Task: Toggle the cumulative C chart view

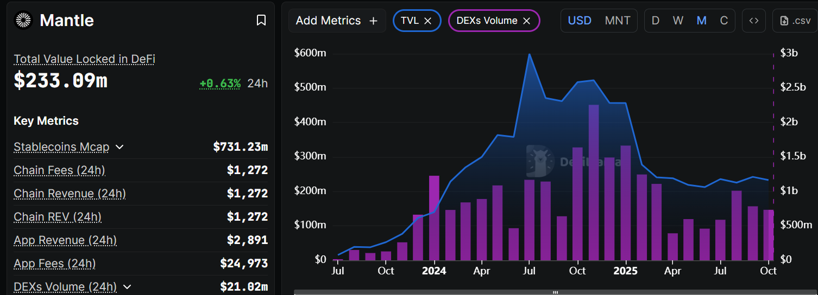Action: [x=723, y=21]
